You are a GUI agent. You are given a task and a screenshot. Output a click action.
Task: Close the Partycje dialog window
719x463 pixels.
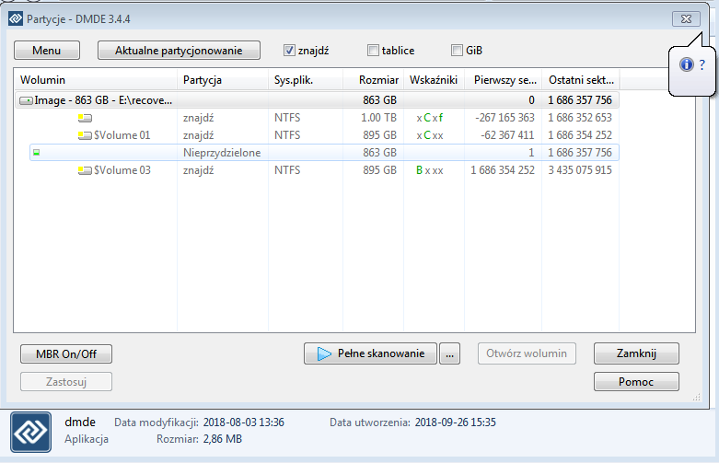click(687, 18)
